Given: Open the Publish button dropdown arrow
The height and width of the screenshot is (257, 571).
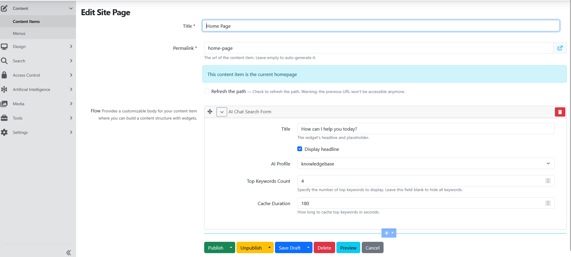Looking at the screenshot, I should tap(231, 247).
